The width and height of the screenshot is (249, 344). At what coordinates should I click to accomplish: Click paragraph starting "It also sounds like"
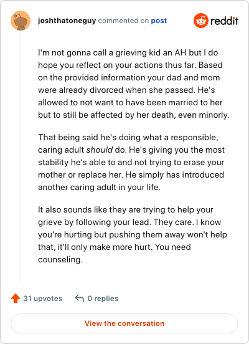click(133, 234)
